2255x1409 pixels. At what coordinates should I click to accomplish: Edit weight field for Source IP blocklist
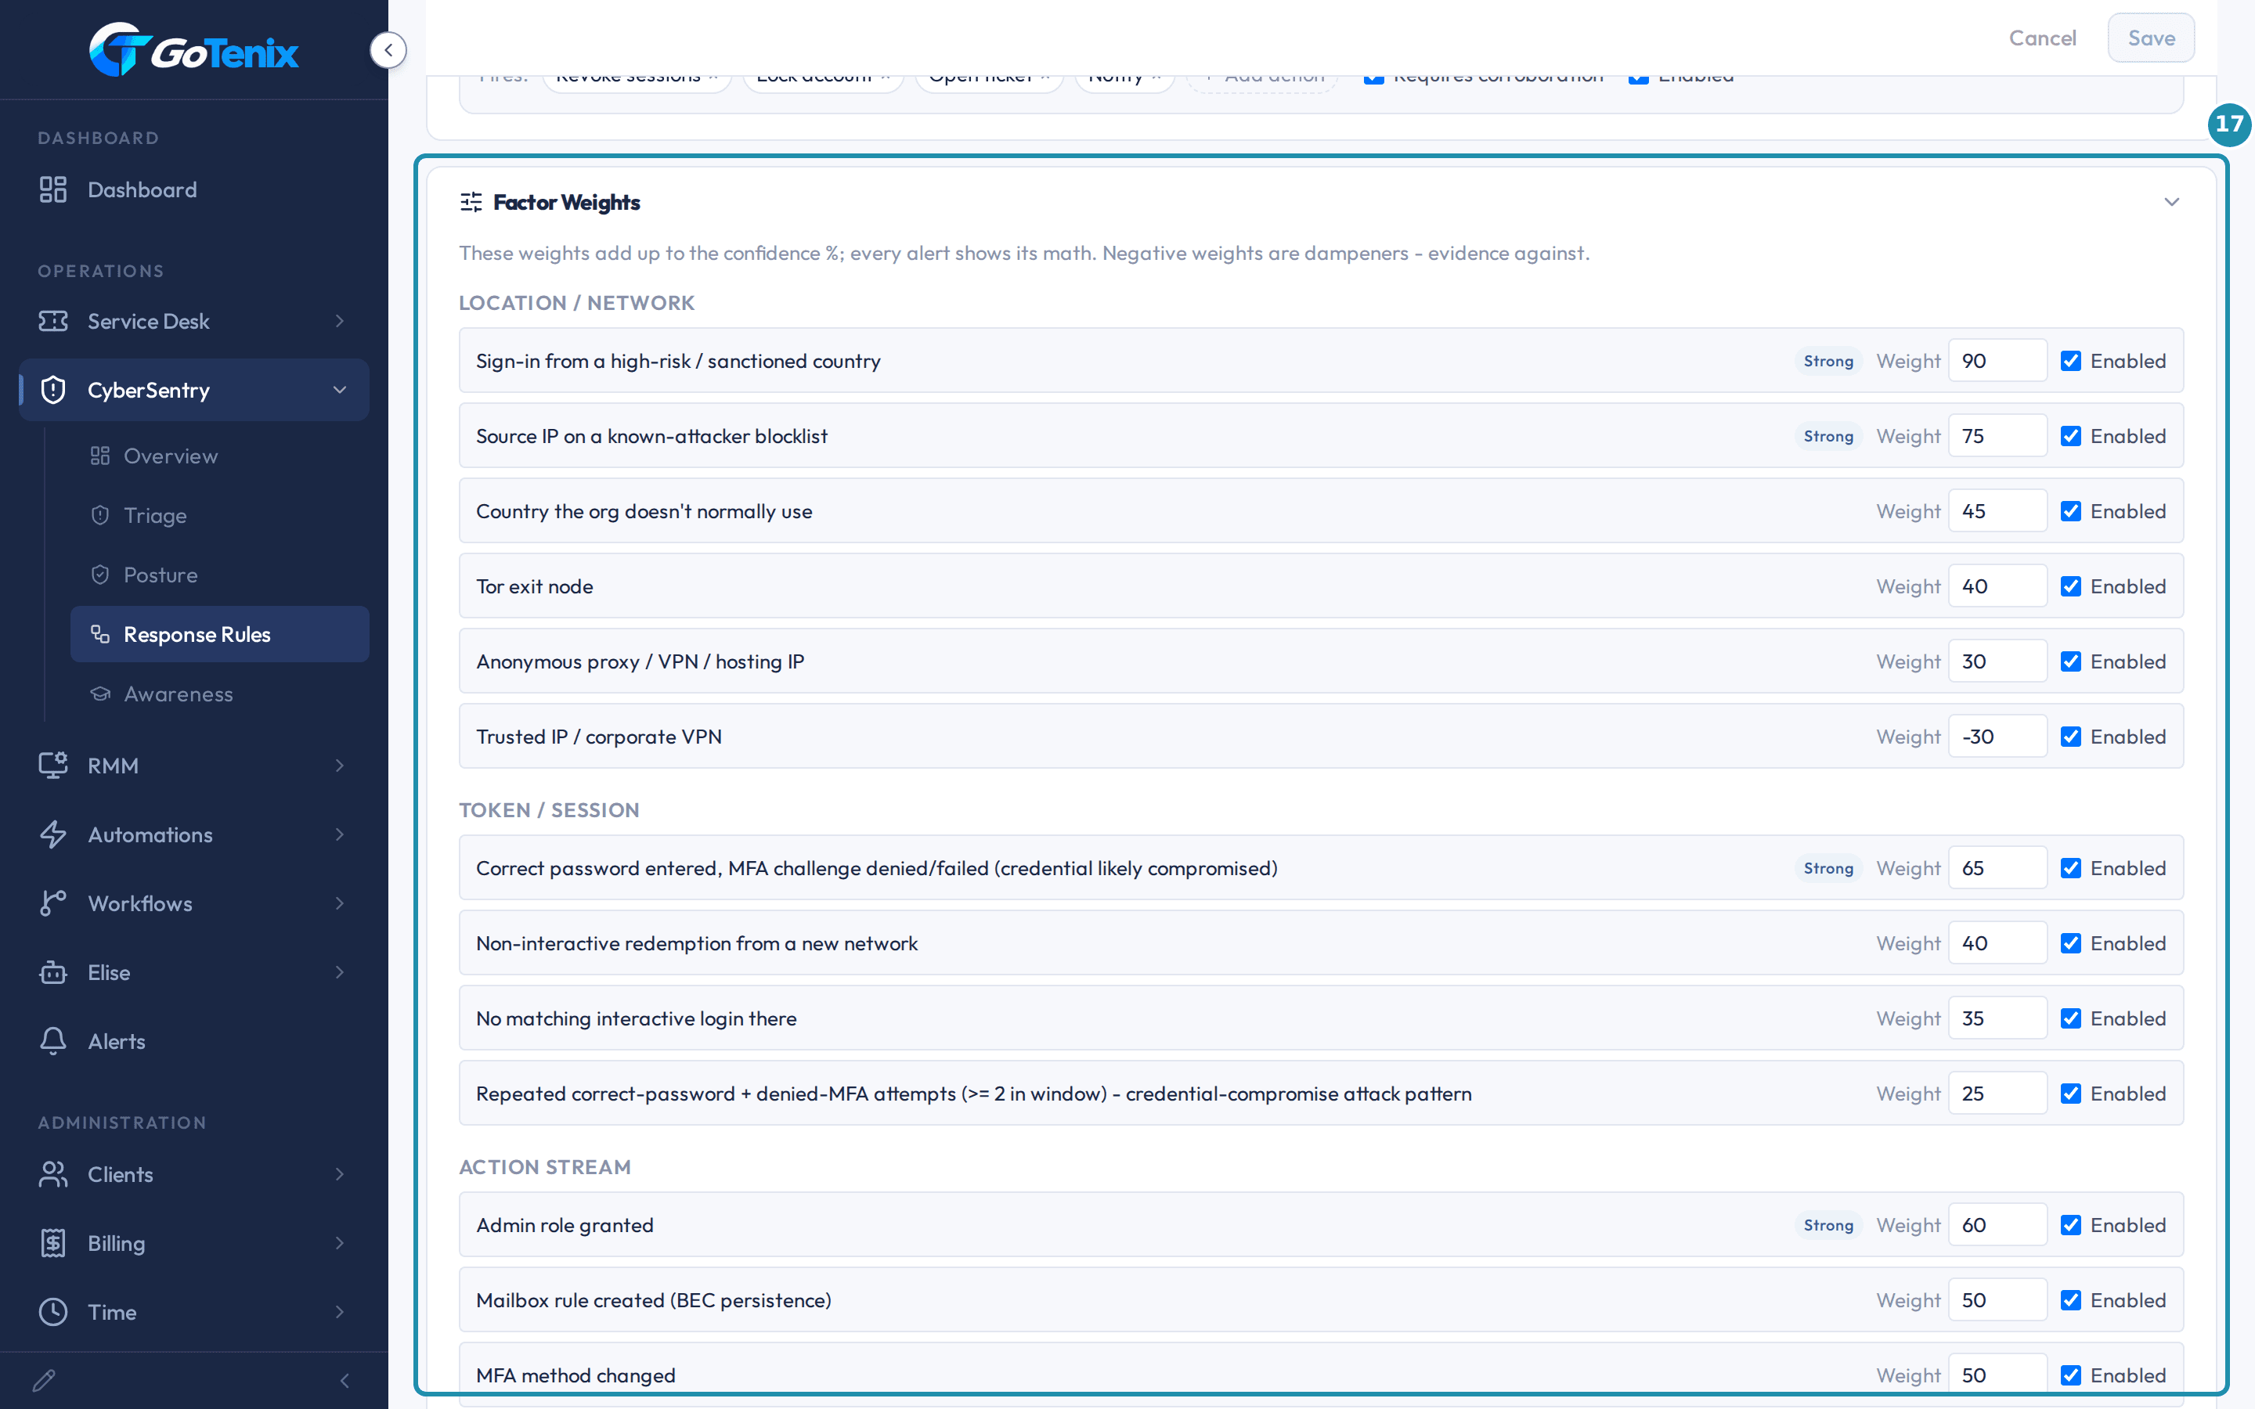pos(1997,436)
